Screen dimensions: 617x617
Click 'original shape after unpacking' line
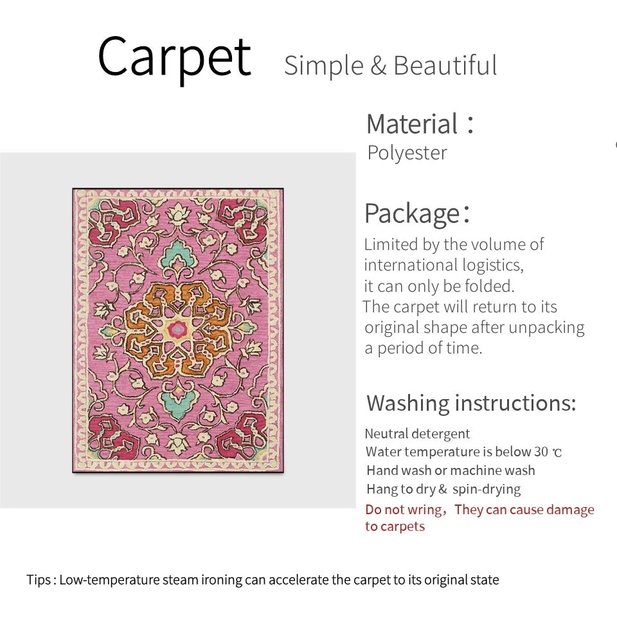tap(474, 328)
